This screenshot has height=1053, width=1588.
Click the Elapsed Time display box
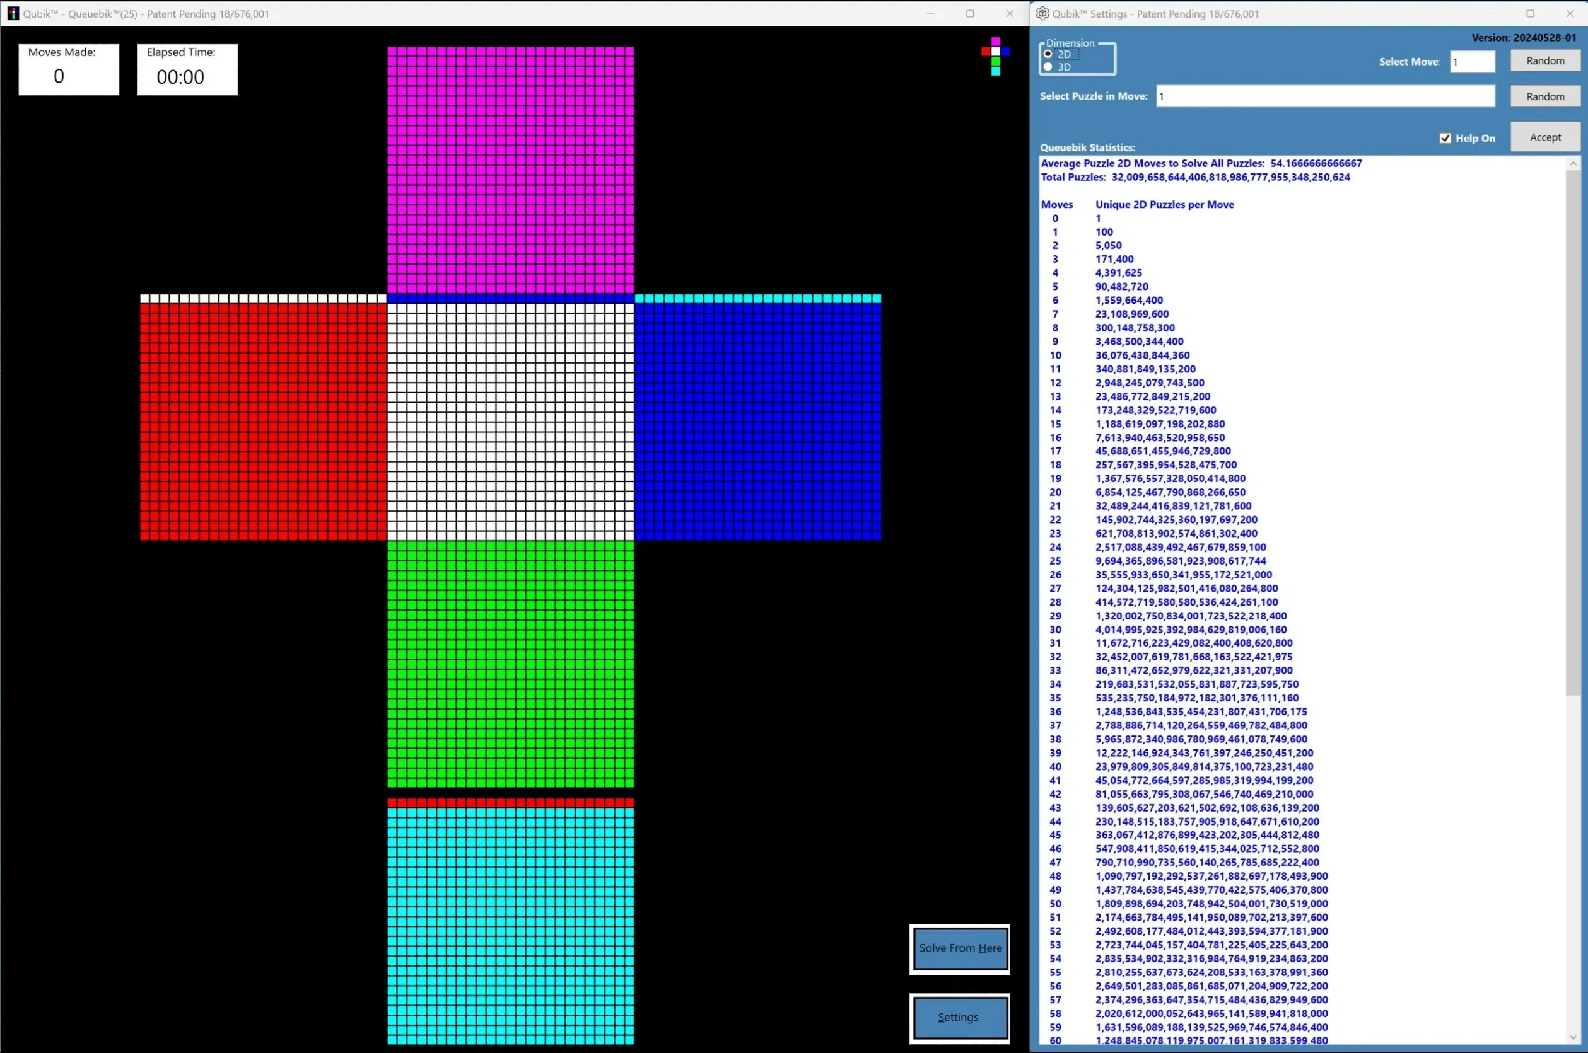(187, 69)
